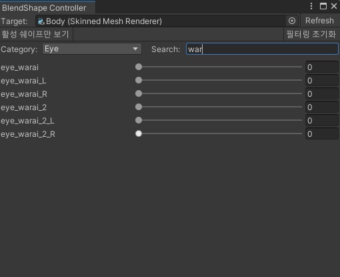Viewport: 340px width, 277px height.
Task: Click the eye_warai_R slider handle
Action: (x=139, y=93)
